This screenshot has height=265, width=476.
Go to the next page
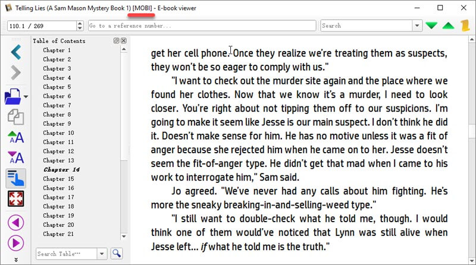coord(15,242)
